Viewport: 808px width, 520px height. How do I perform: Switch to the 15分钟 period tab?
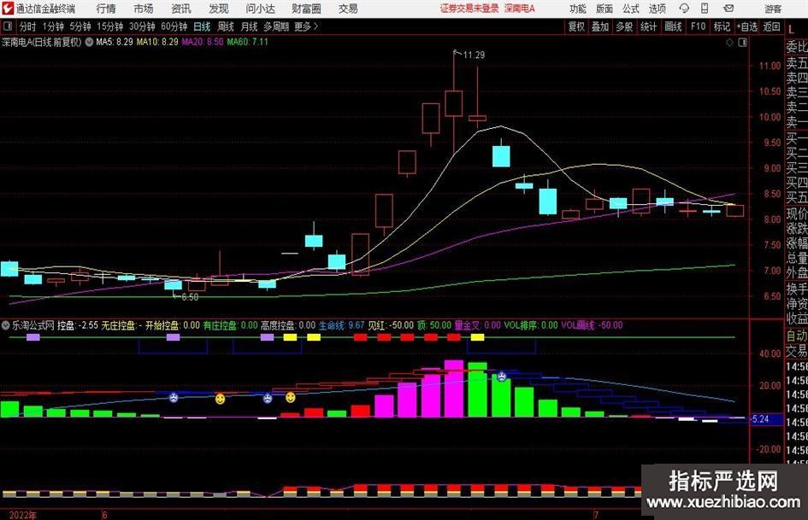coord(109,26)
